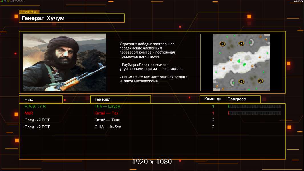Select player P.A.S.T.Y.R row
Image resolution: width=304 pixels, height=171 pixels.
point(152,106)
